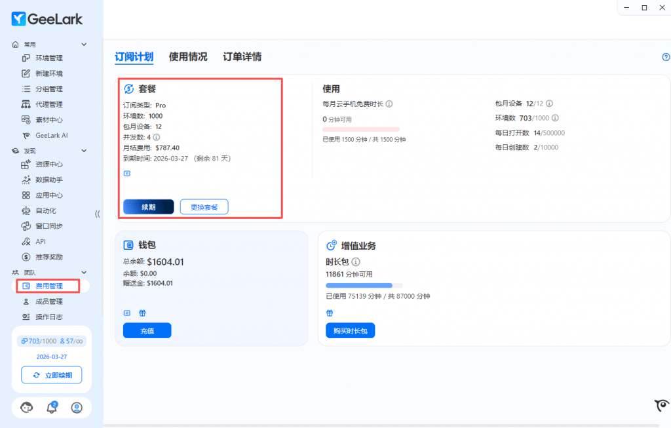Switch to the 订单详情 tab
The width and height of the screenshot is (671, 428).
click(x=242, y=57)
